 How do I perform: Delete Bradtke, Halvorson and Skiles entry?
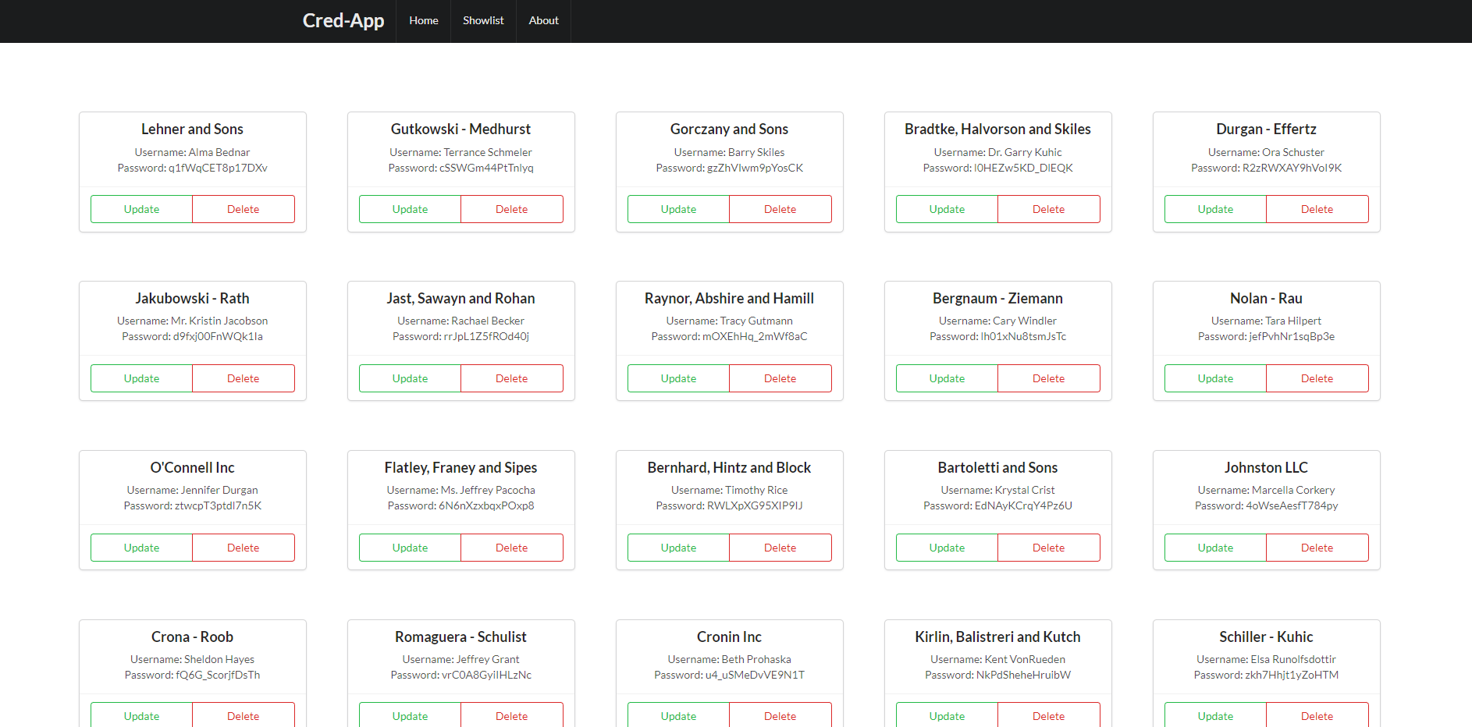point(1048,208)
